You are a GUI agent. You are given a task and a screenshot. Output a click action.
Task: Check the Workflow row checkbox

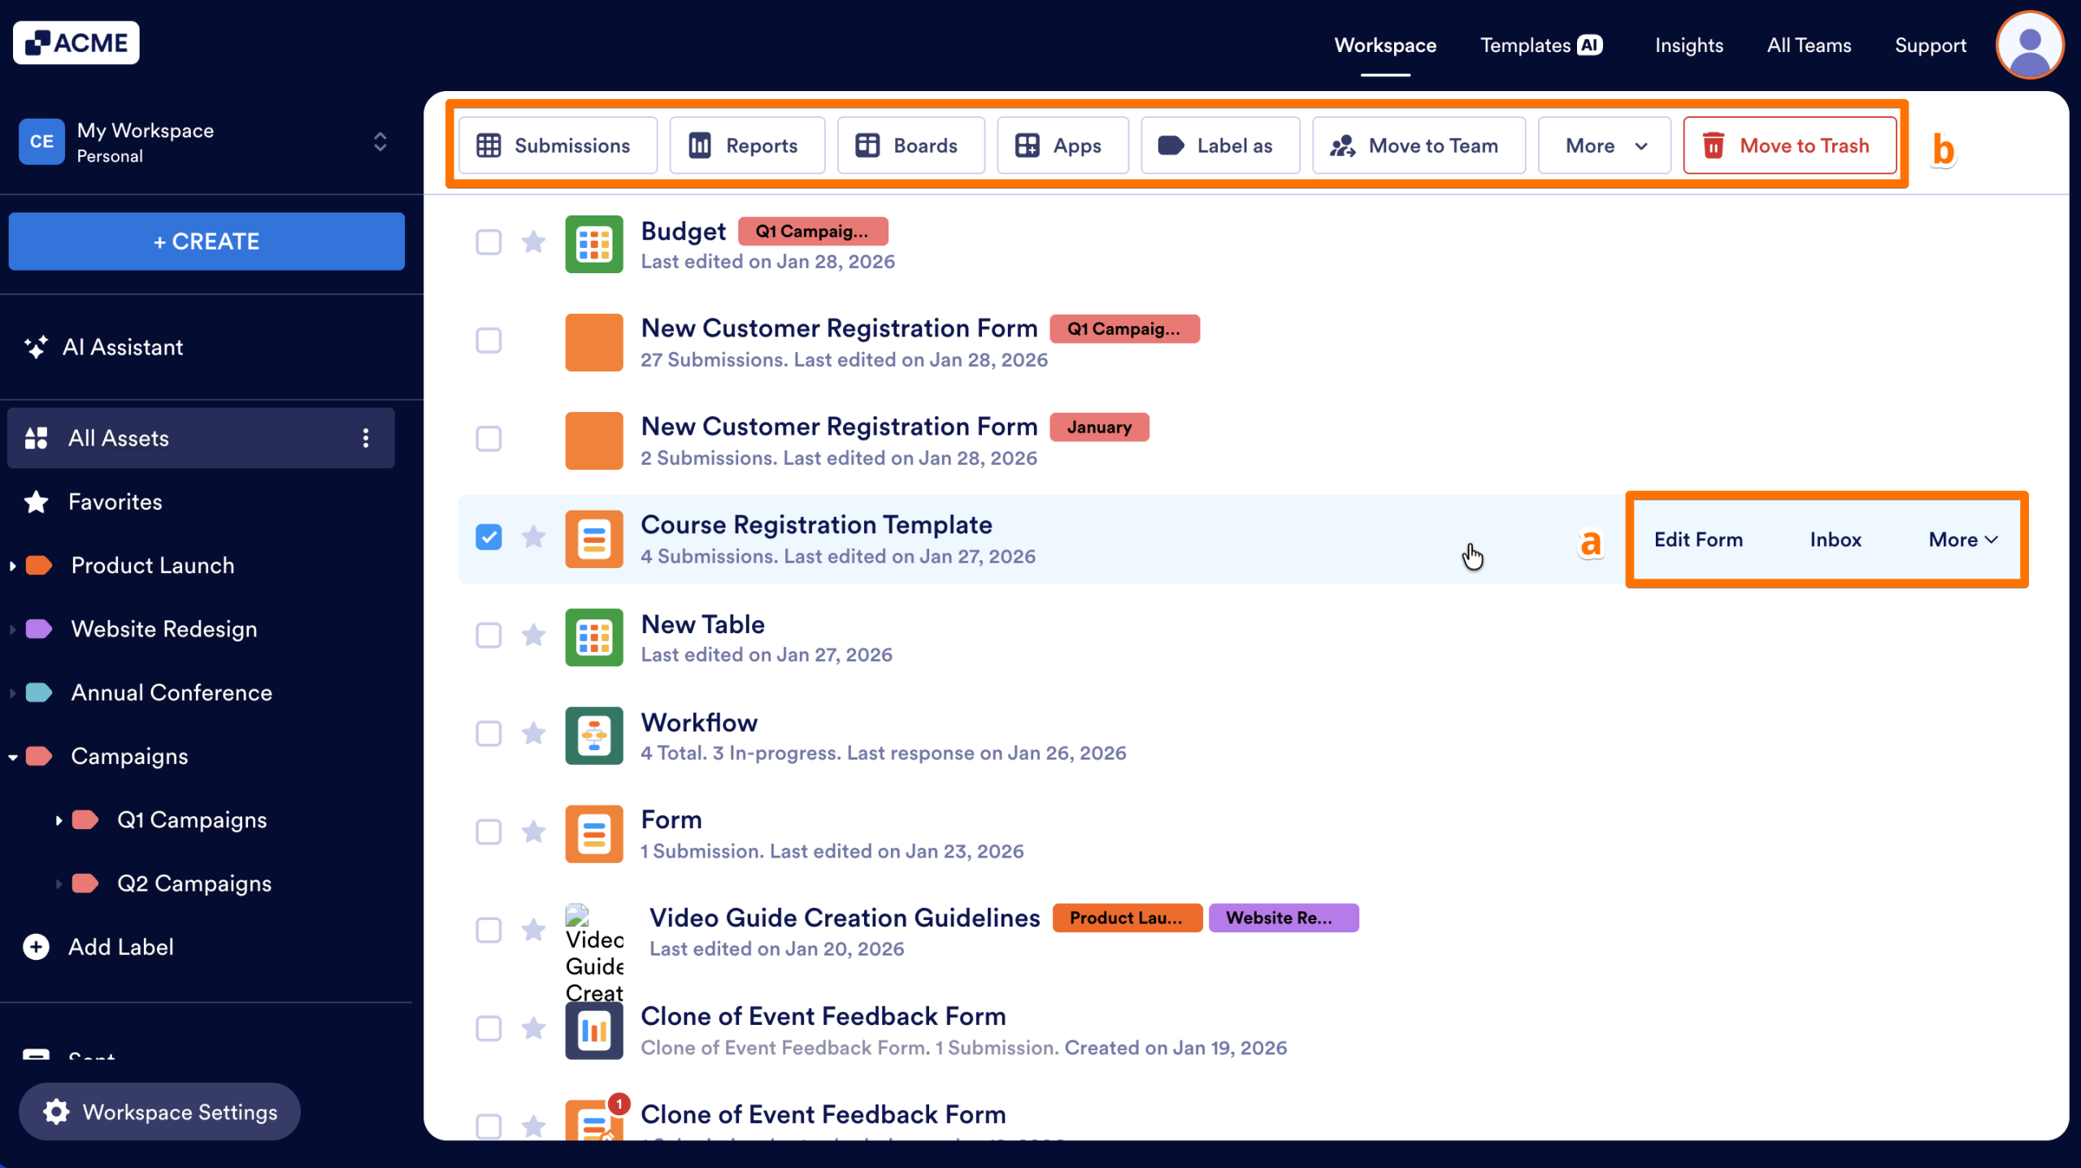[489, 734]
